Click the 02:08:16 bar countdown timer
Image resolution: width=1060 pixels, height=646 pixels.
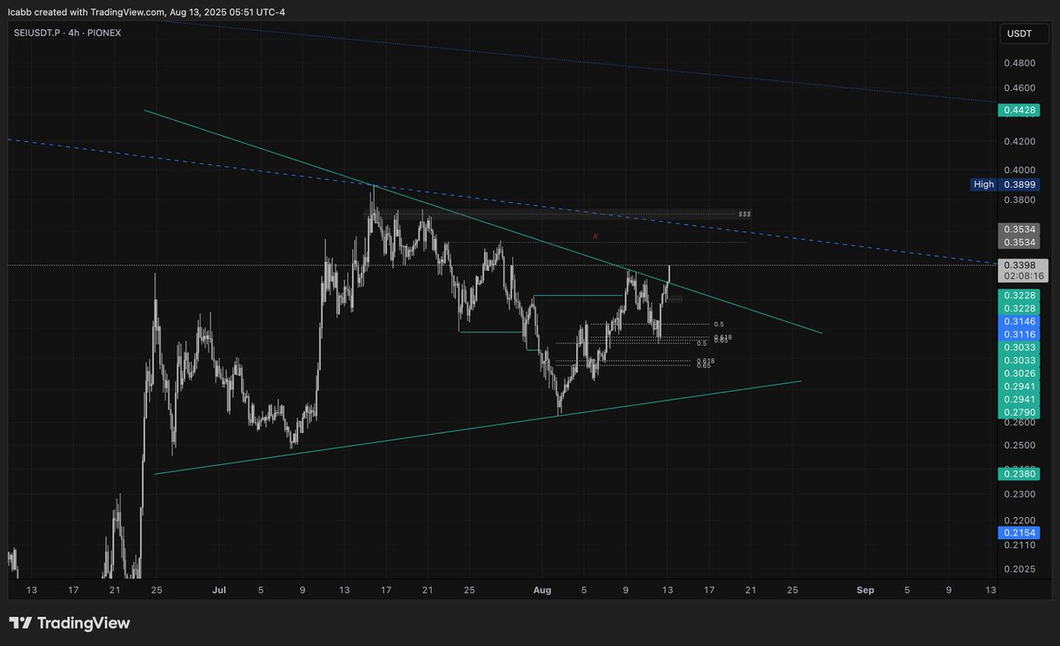(1023, 276)
